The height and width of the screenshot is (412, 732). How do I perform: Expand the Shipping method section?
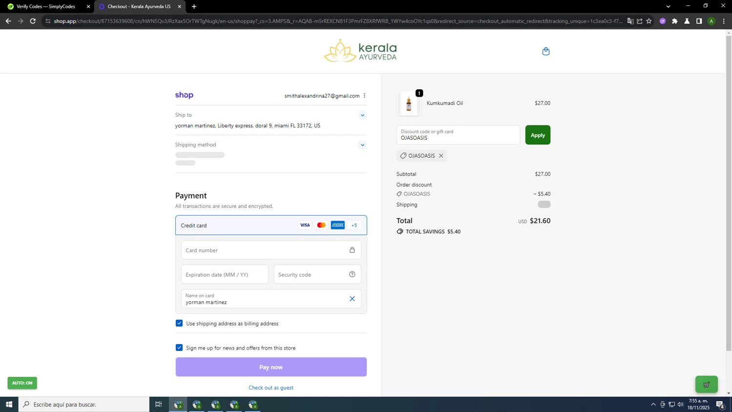362,145
